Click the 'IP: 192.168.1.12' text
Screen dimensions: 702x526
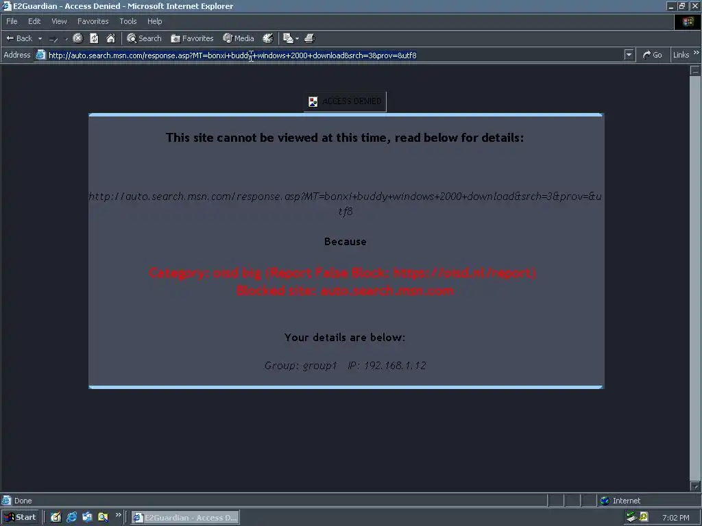tap(387, 366)
